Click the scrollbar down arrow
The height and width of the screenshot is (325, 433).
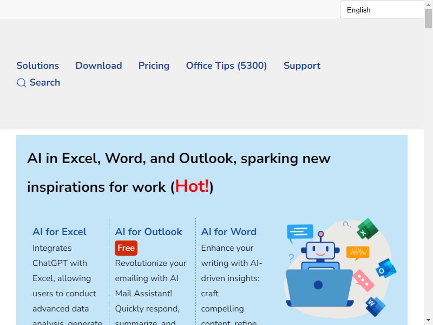pos(428,320)
